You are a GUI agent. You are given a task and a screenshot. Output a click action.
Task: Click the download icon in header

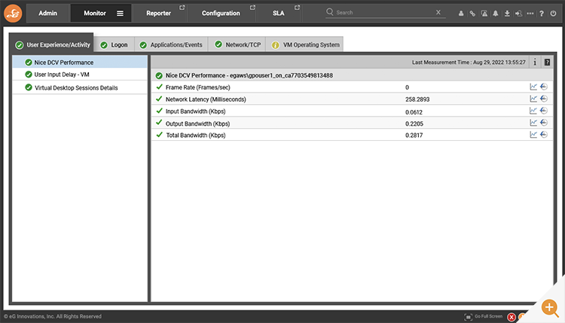click(x=507, y=14)
